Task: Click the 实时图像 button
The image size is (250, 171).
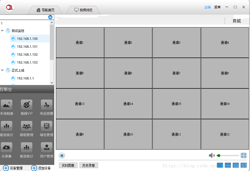Action: 68,165
